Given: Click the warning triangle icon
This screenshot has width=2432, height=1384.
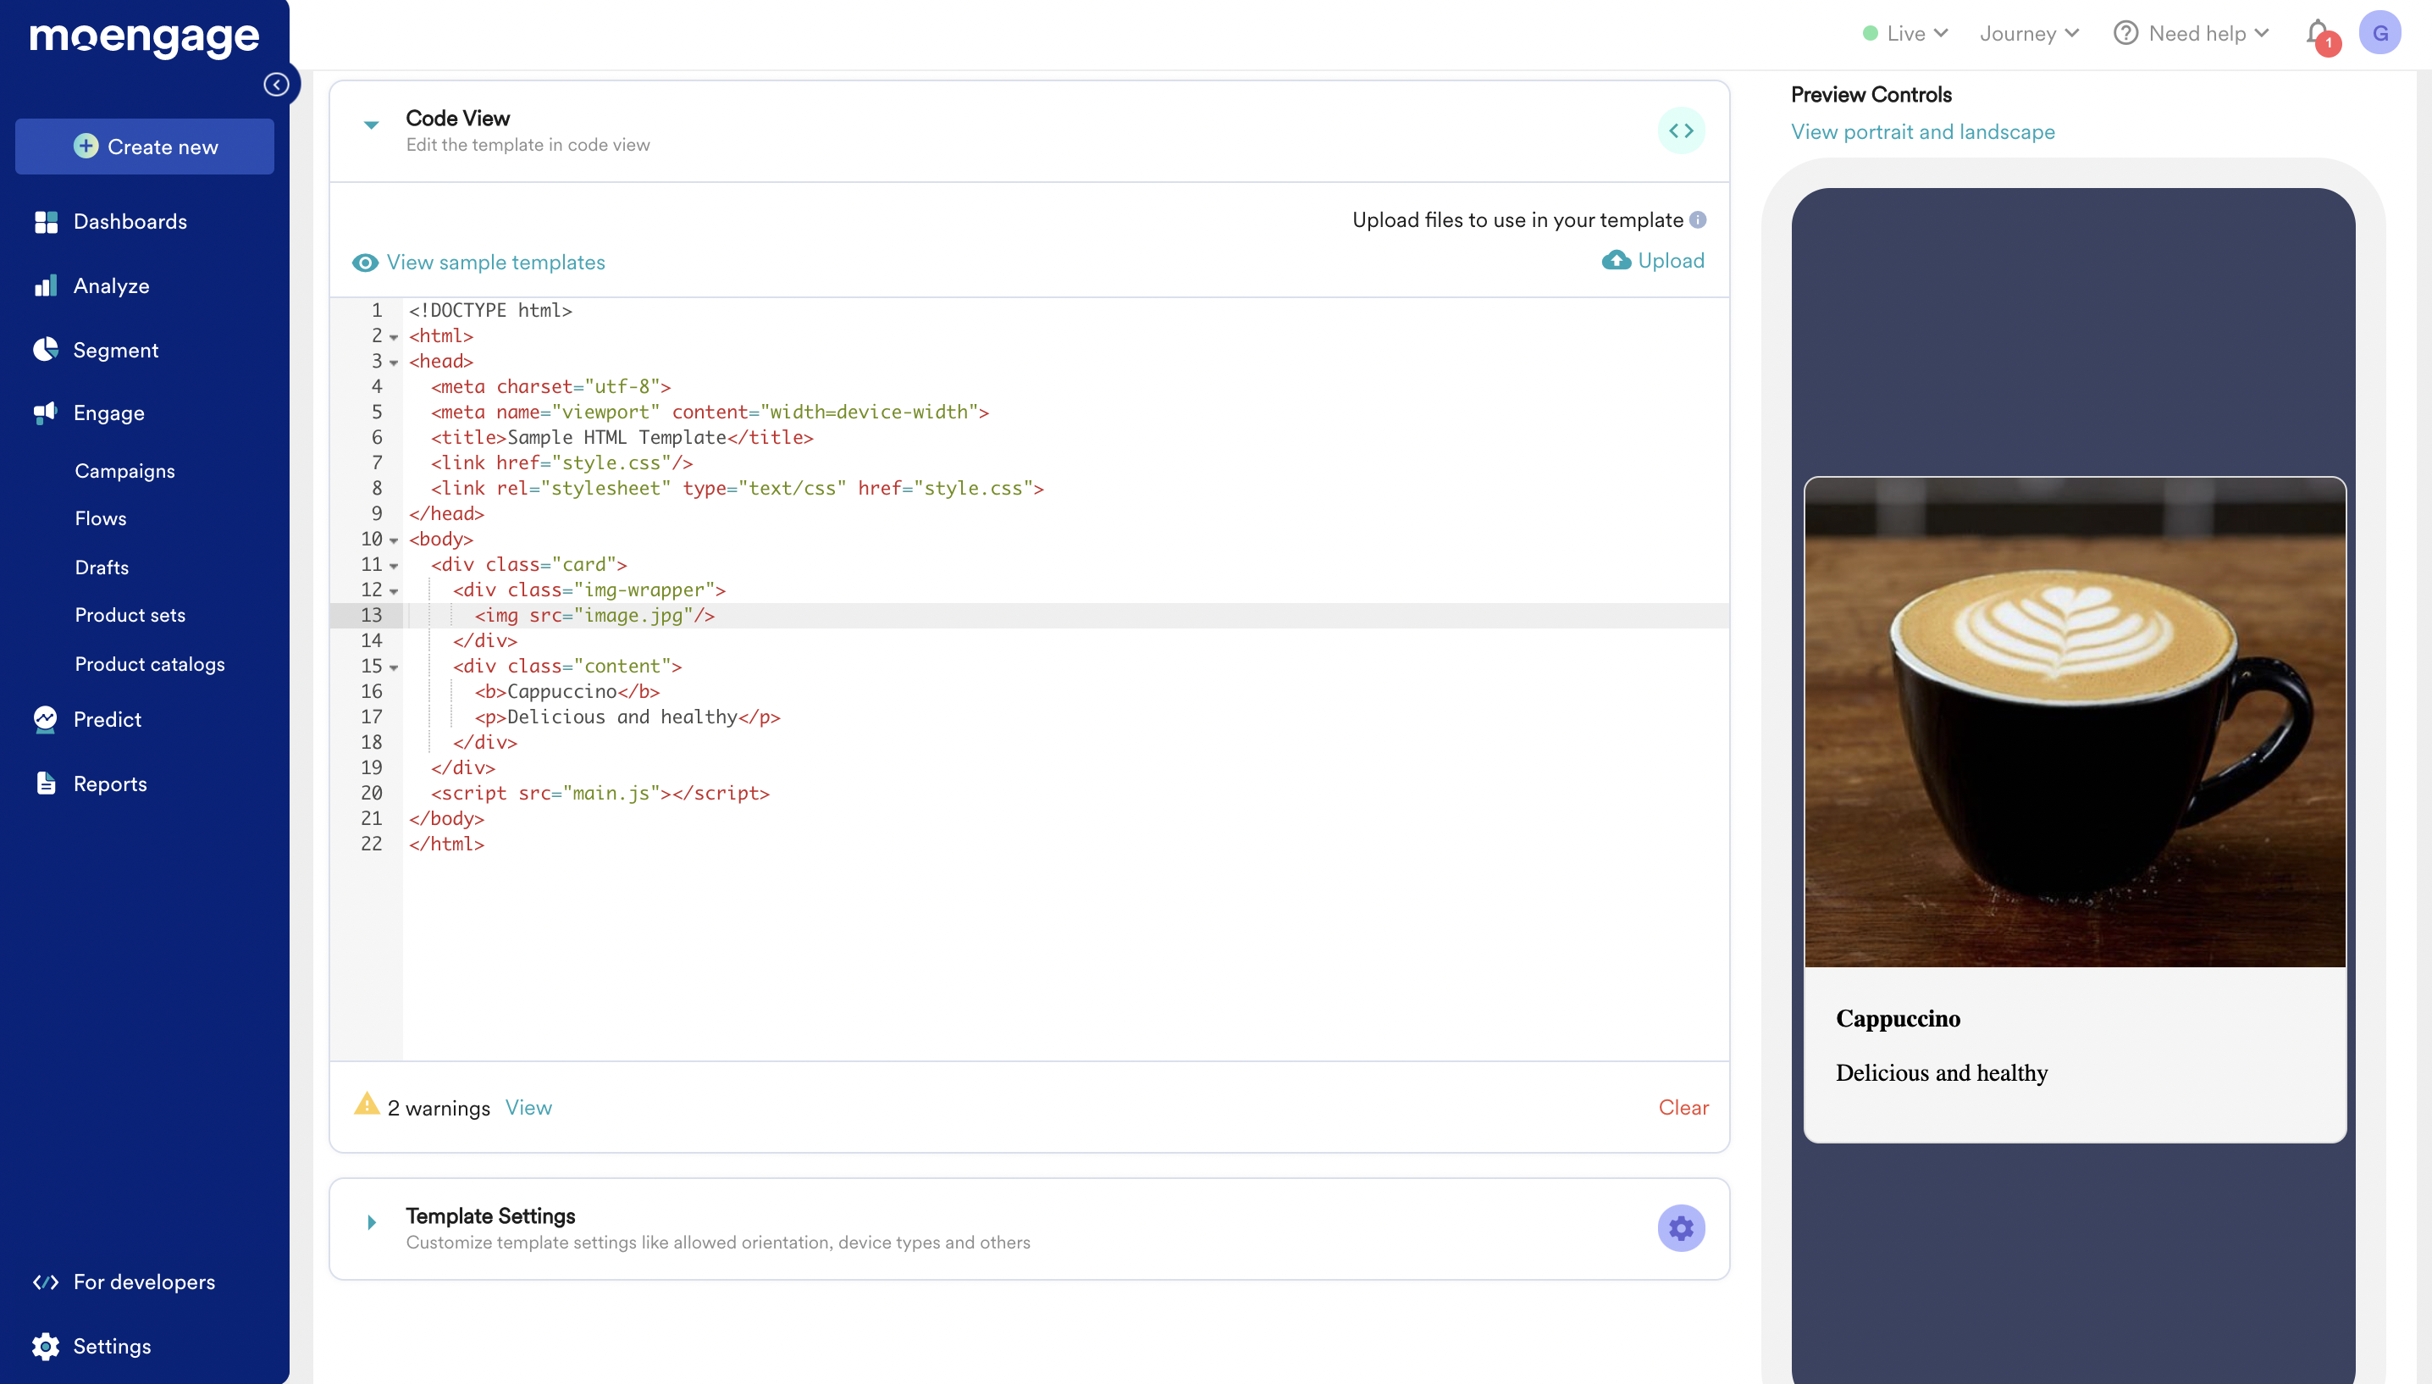Looking at the screenshot, I should (x=367, y=1104).
